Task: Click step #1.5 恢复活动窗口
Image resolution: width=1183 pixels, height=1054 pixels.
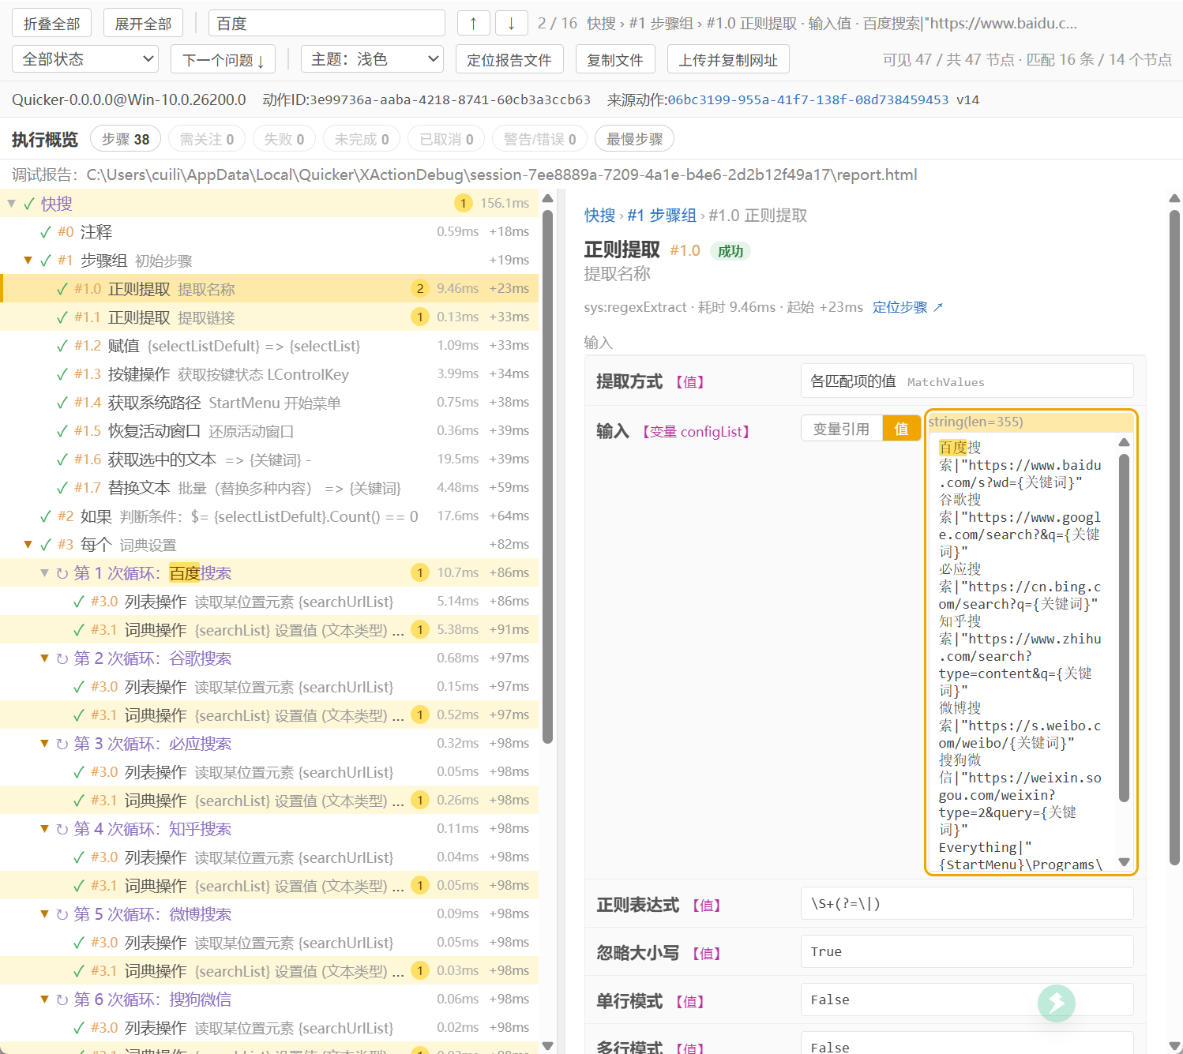Action: pos(269,431)
